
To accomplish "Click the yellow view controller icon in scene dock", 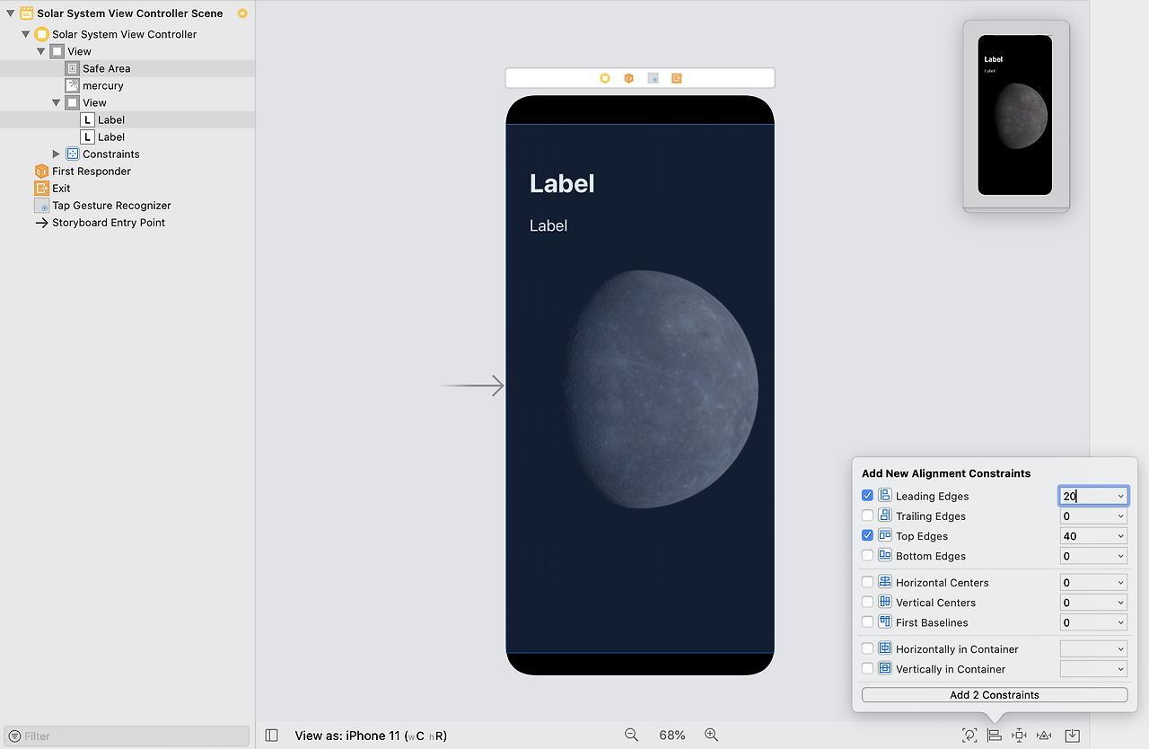I will 605,78.
